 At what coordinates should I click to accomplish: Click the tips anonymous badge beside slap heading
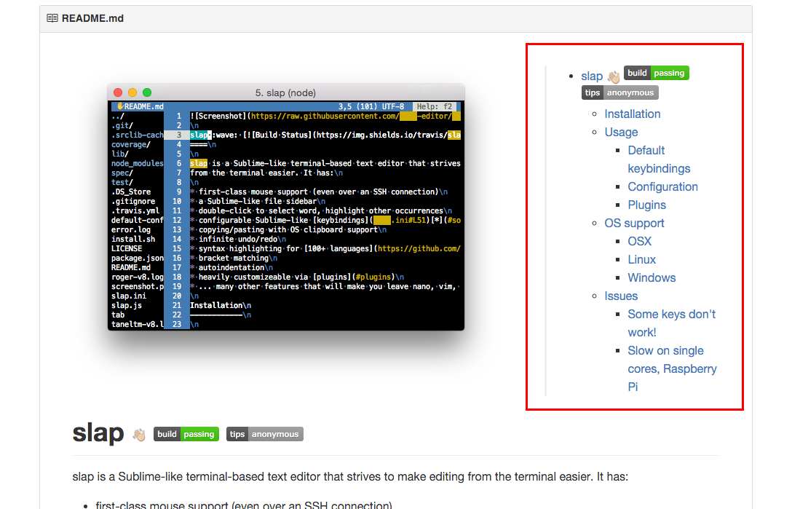click(265, 434)
